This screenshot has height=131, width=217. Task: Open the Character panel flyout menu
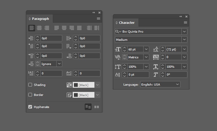[186, 23]
